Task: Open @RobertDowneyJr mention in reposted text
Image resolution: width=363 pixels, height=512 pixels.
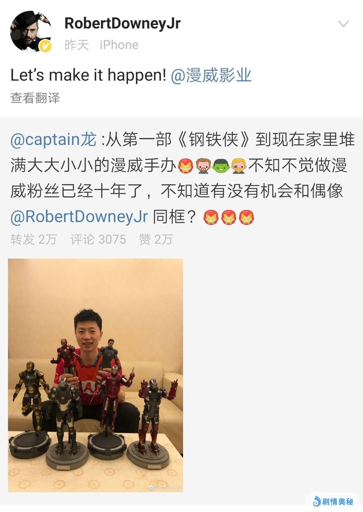Action: pyautogui.click(x=79, y=217)
